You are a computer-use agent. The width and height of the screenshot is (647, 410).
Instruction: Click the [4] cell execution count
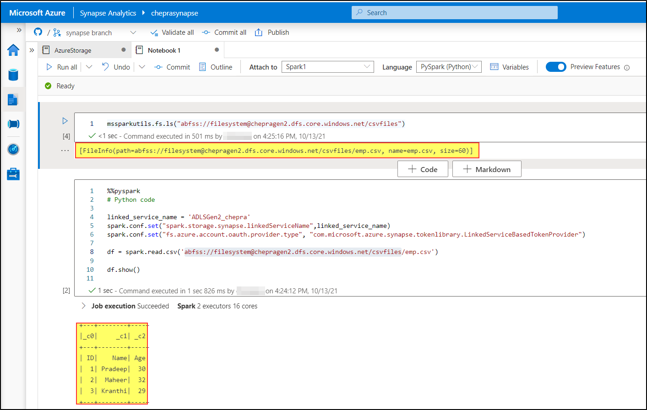tap(66, 136)
